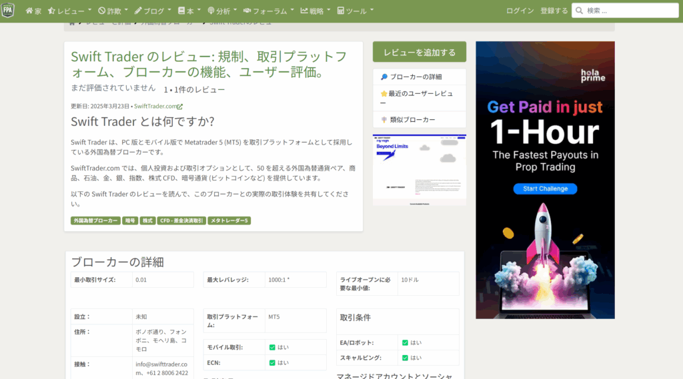This screenshot has height=379, width=683.
Task: Click the ログイン link
Action: [520, 11]
